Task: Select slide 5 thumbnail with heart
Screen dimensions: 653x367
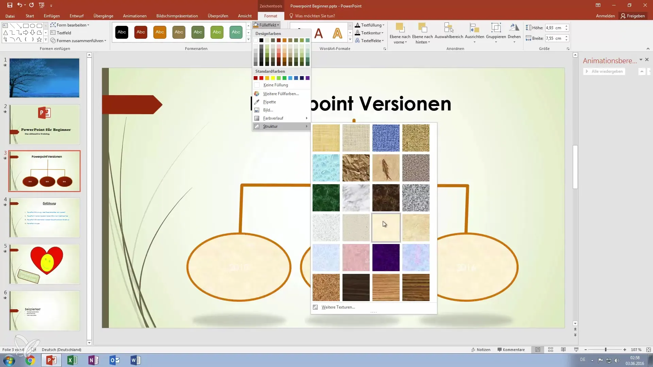Action: (45, 264)
